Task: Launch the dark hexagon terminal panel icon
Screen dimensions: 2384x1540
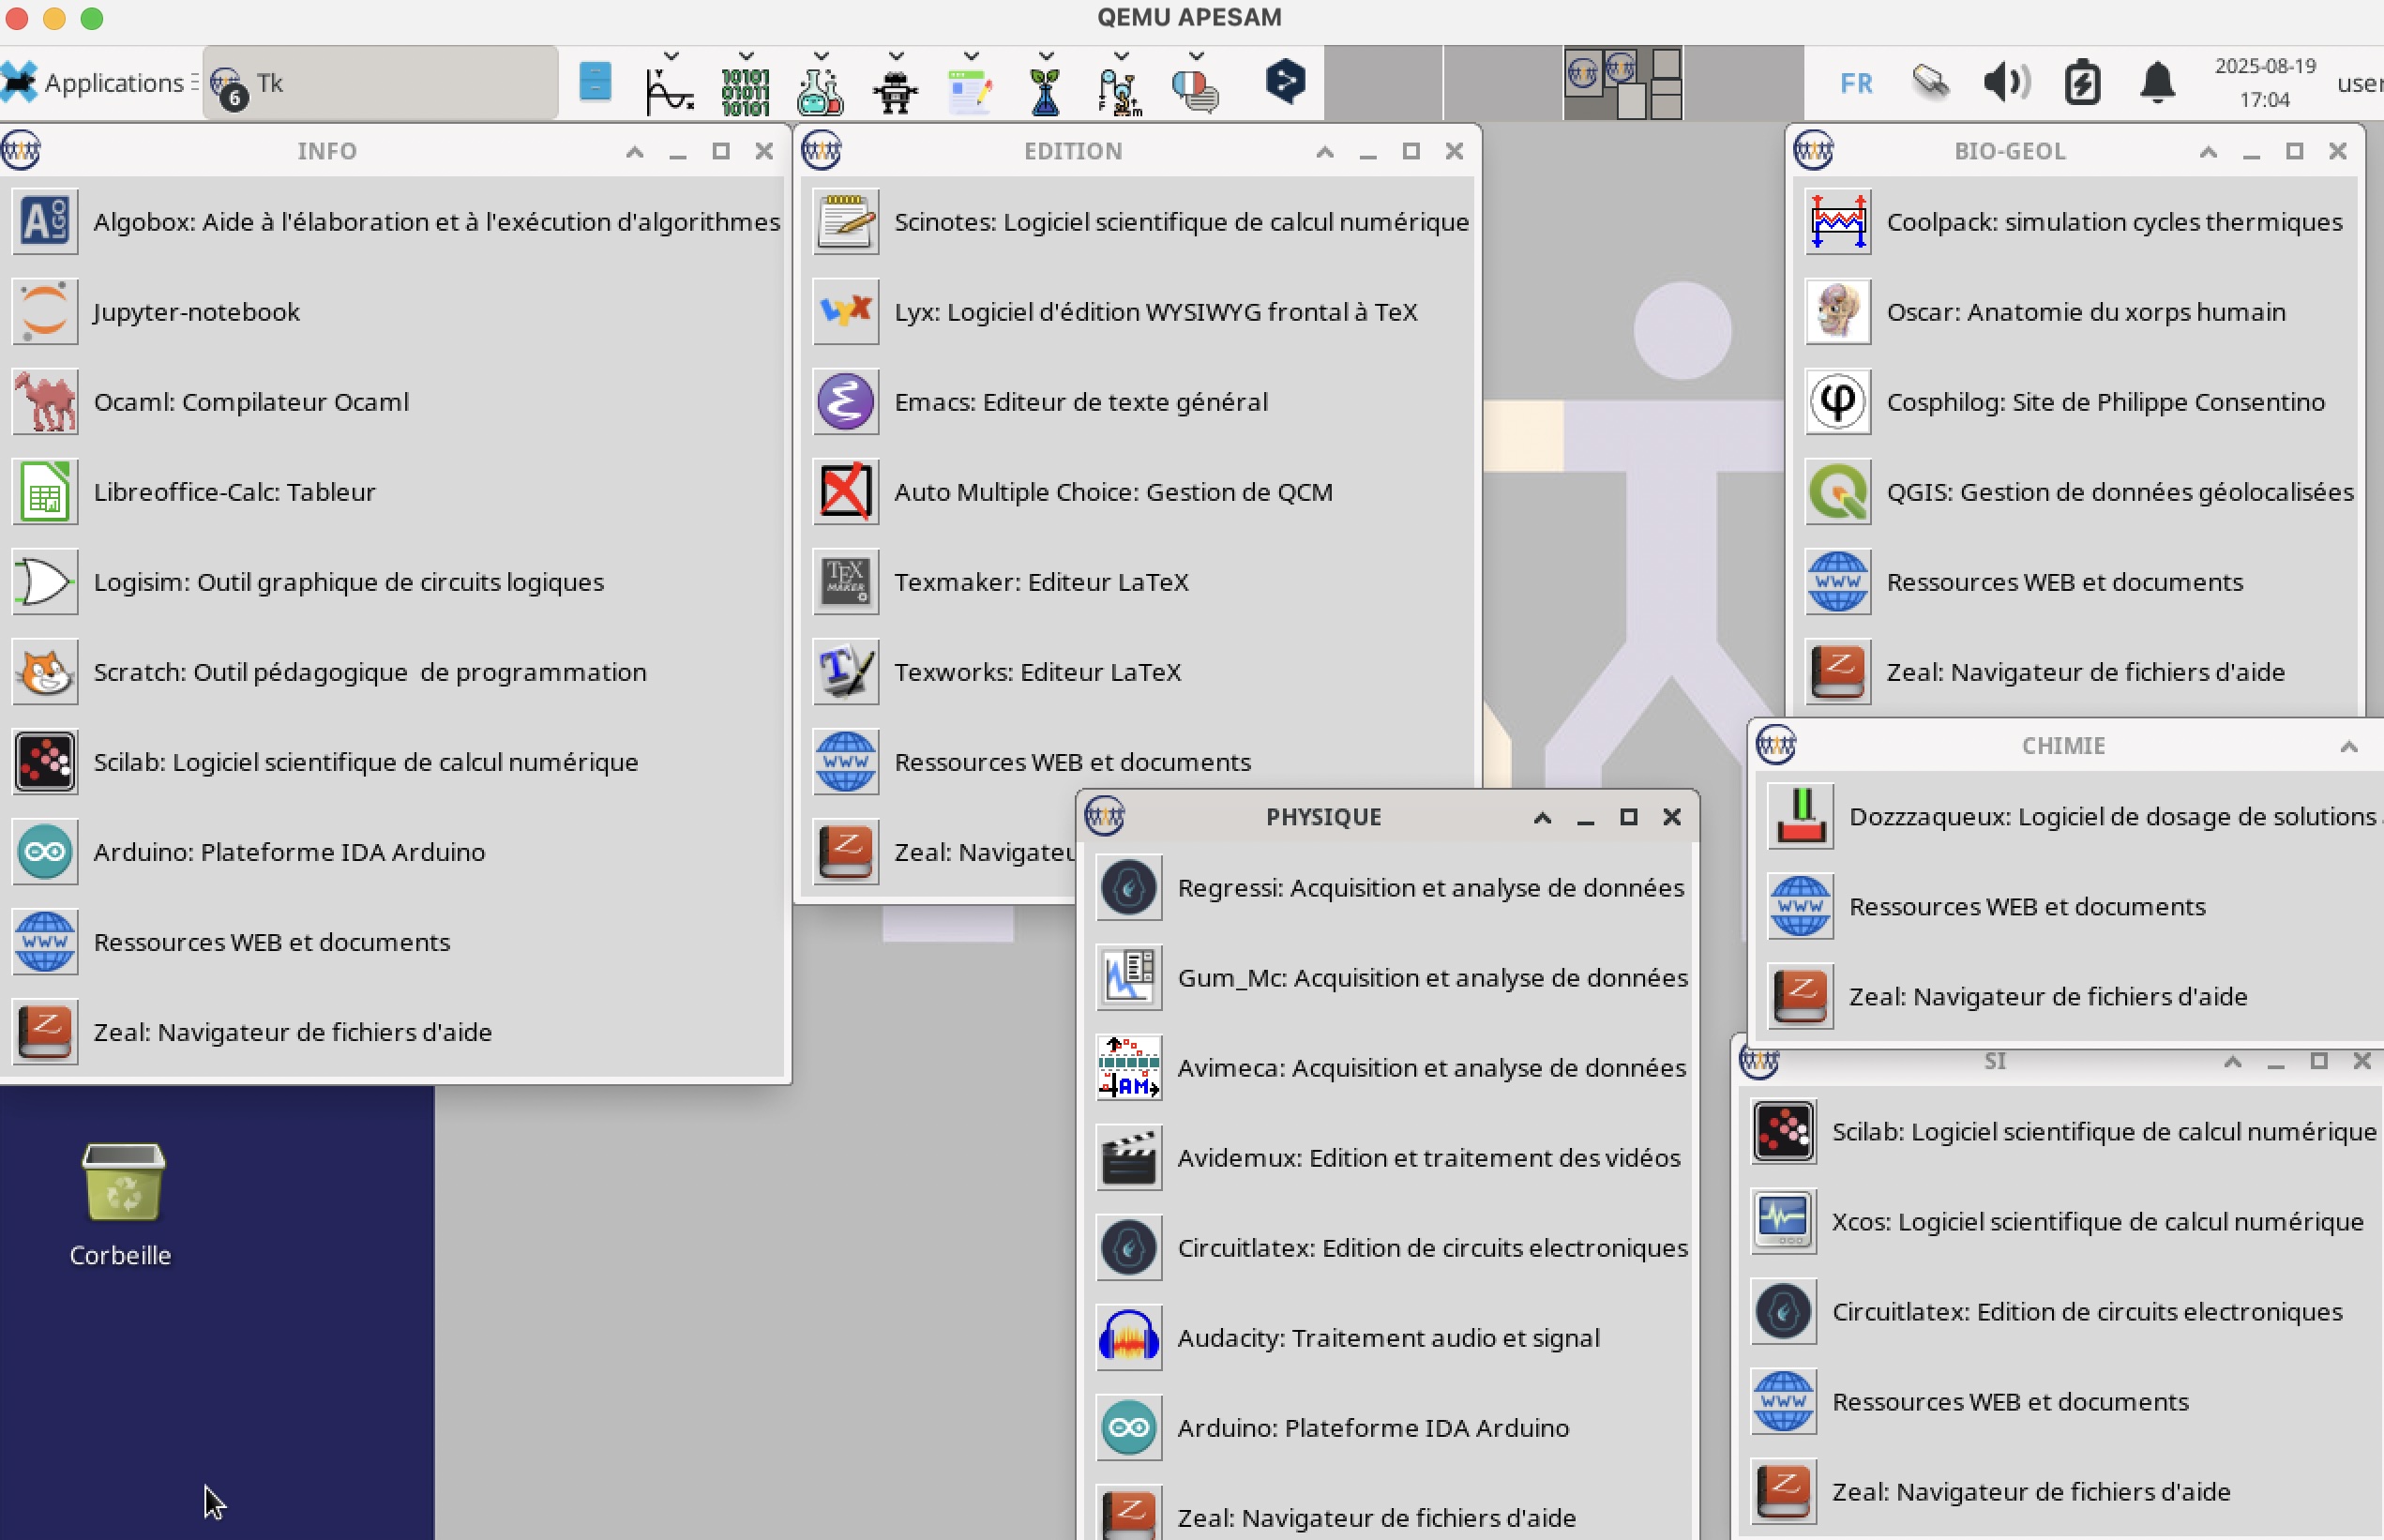Action: coord(1286,81)
